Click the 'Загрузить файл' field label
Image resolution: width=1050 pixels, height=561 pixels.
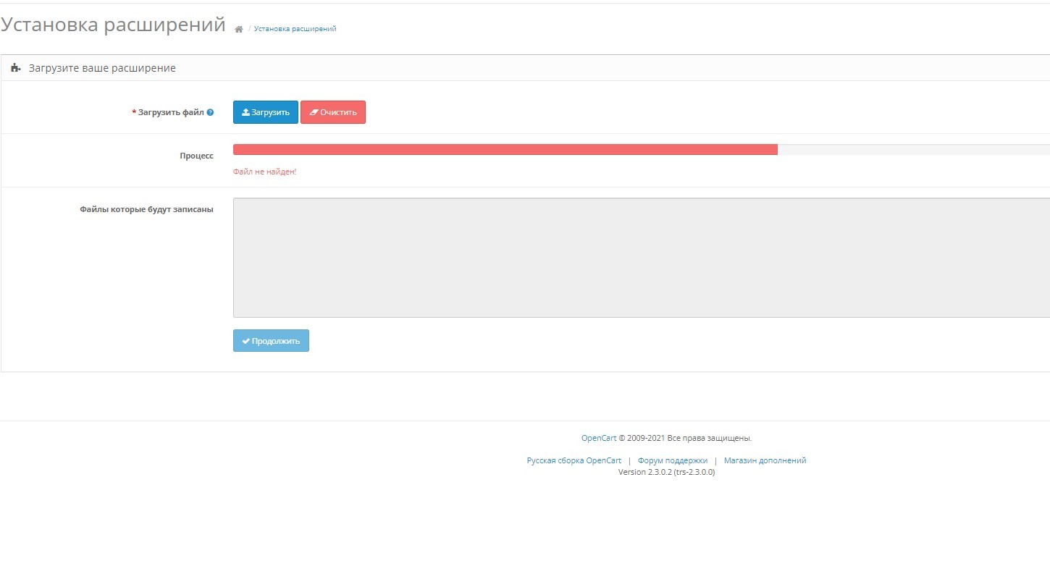171,112
